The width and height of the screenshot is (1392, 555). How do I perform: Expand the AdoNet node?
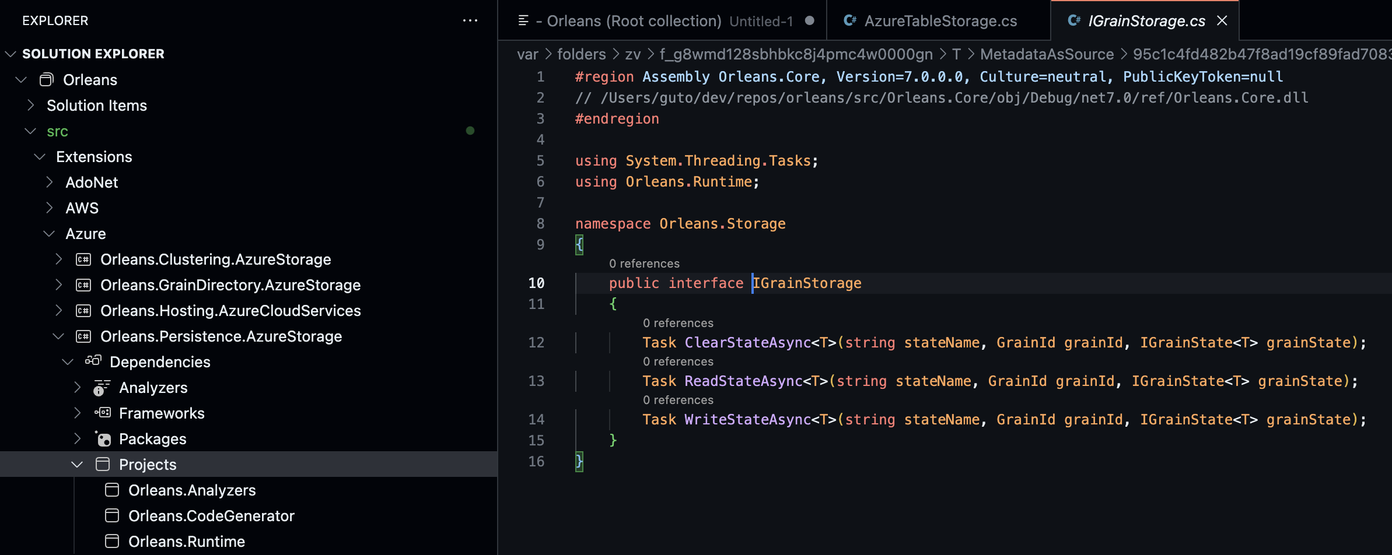[50, 182]
